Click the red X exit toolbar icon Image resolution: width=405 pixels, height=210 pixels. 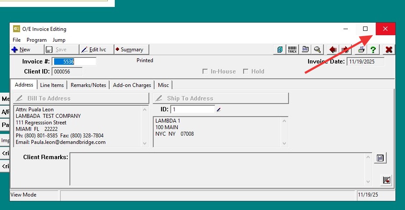coord(389,50)
